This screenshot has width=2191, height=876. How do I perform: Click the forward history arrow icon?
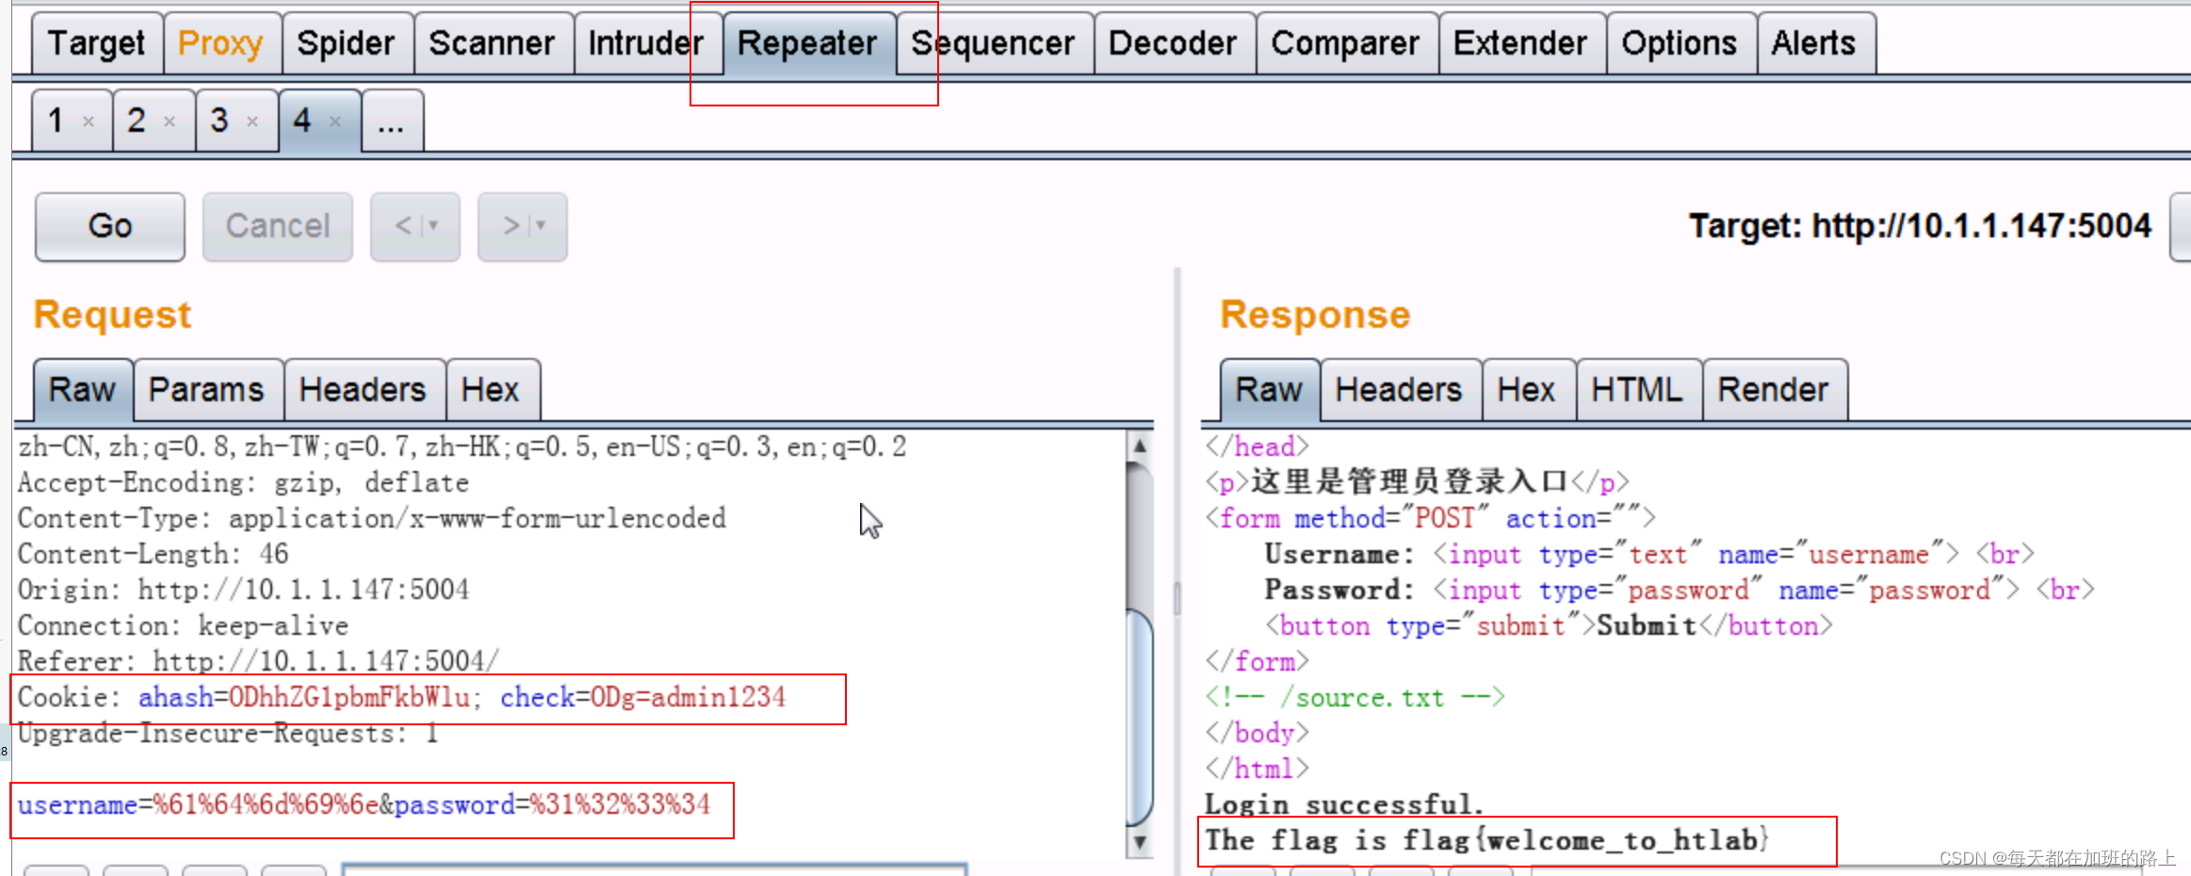pyautogui.click(x=511, y=226)
